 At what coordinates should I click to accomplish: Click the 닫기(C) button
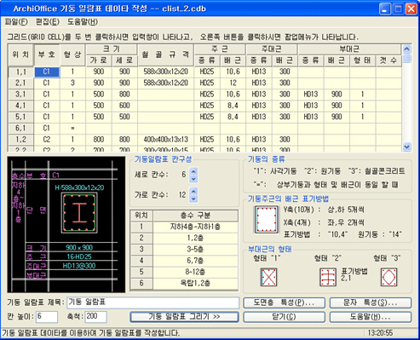[x=284, y=317]
